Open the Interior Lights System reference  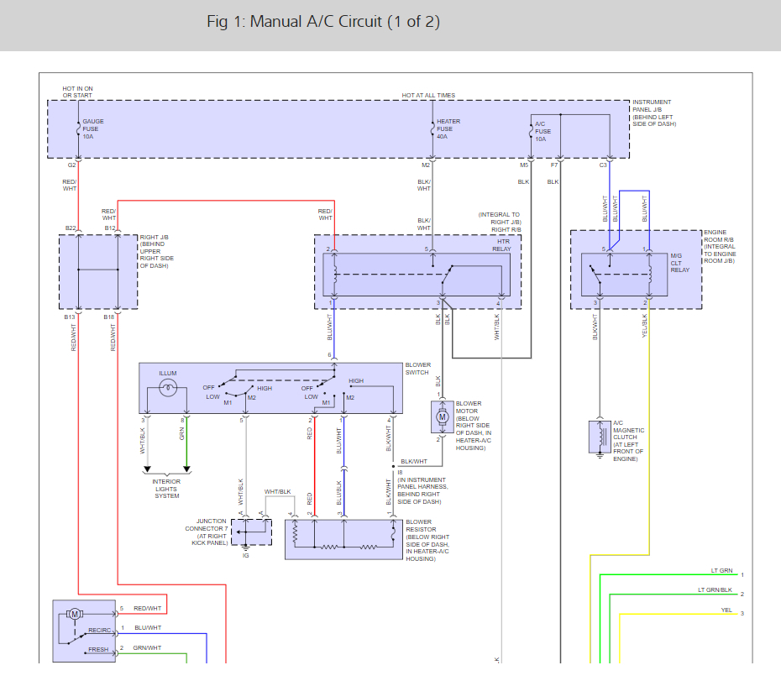coord(166,488)
